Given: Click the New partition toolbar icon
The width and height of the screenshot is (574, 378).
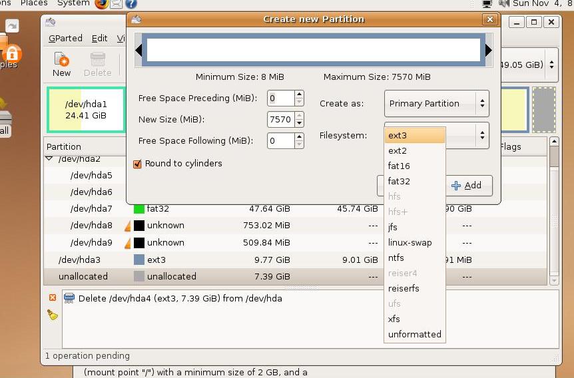Looking at the screenshot, I should (61, 65).
